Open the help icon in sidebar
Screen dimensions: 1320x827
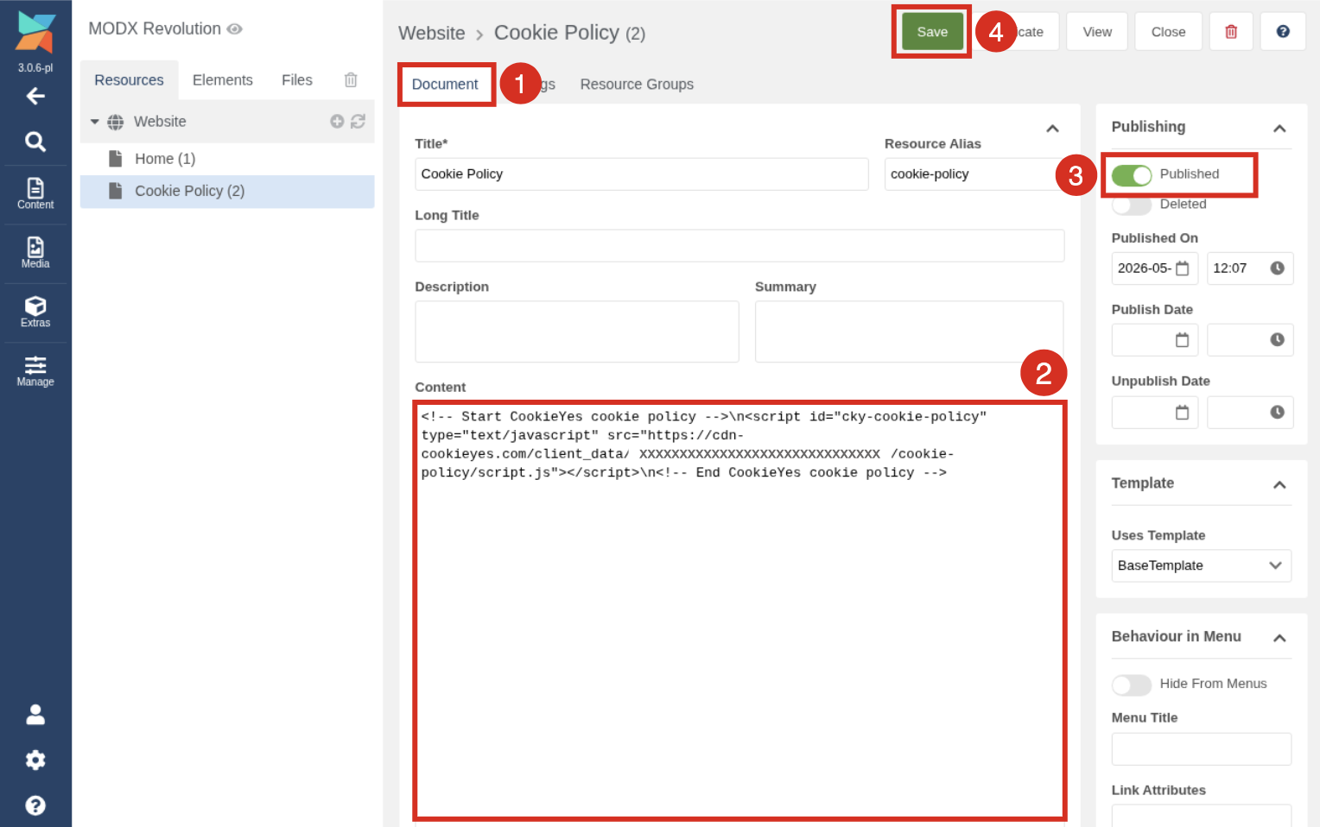click(35, 805)
